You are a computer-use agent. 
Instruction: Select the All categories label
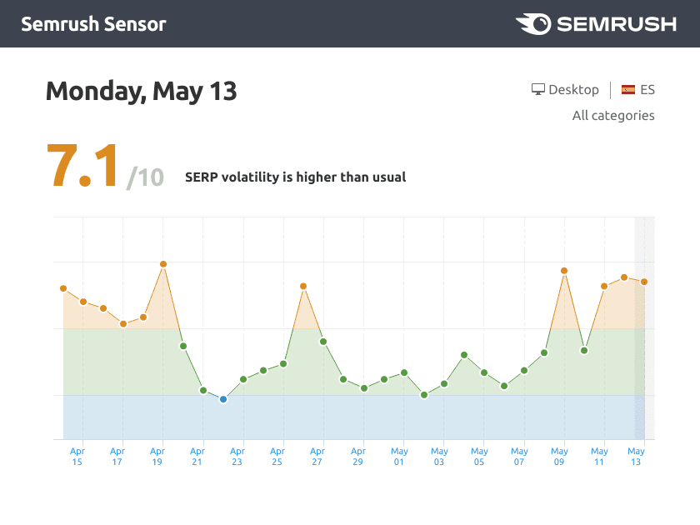coord(613,115)
